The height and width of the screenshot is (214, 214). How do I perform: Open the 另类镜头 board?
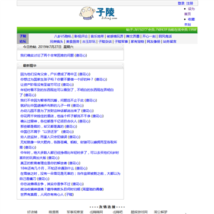pos(56,42)
